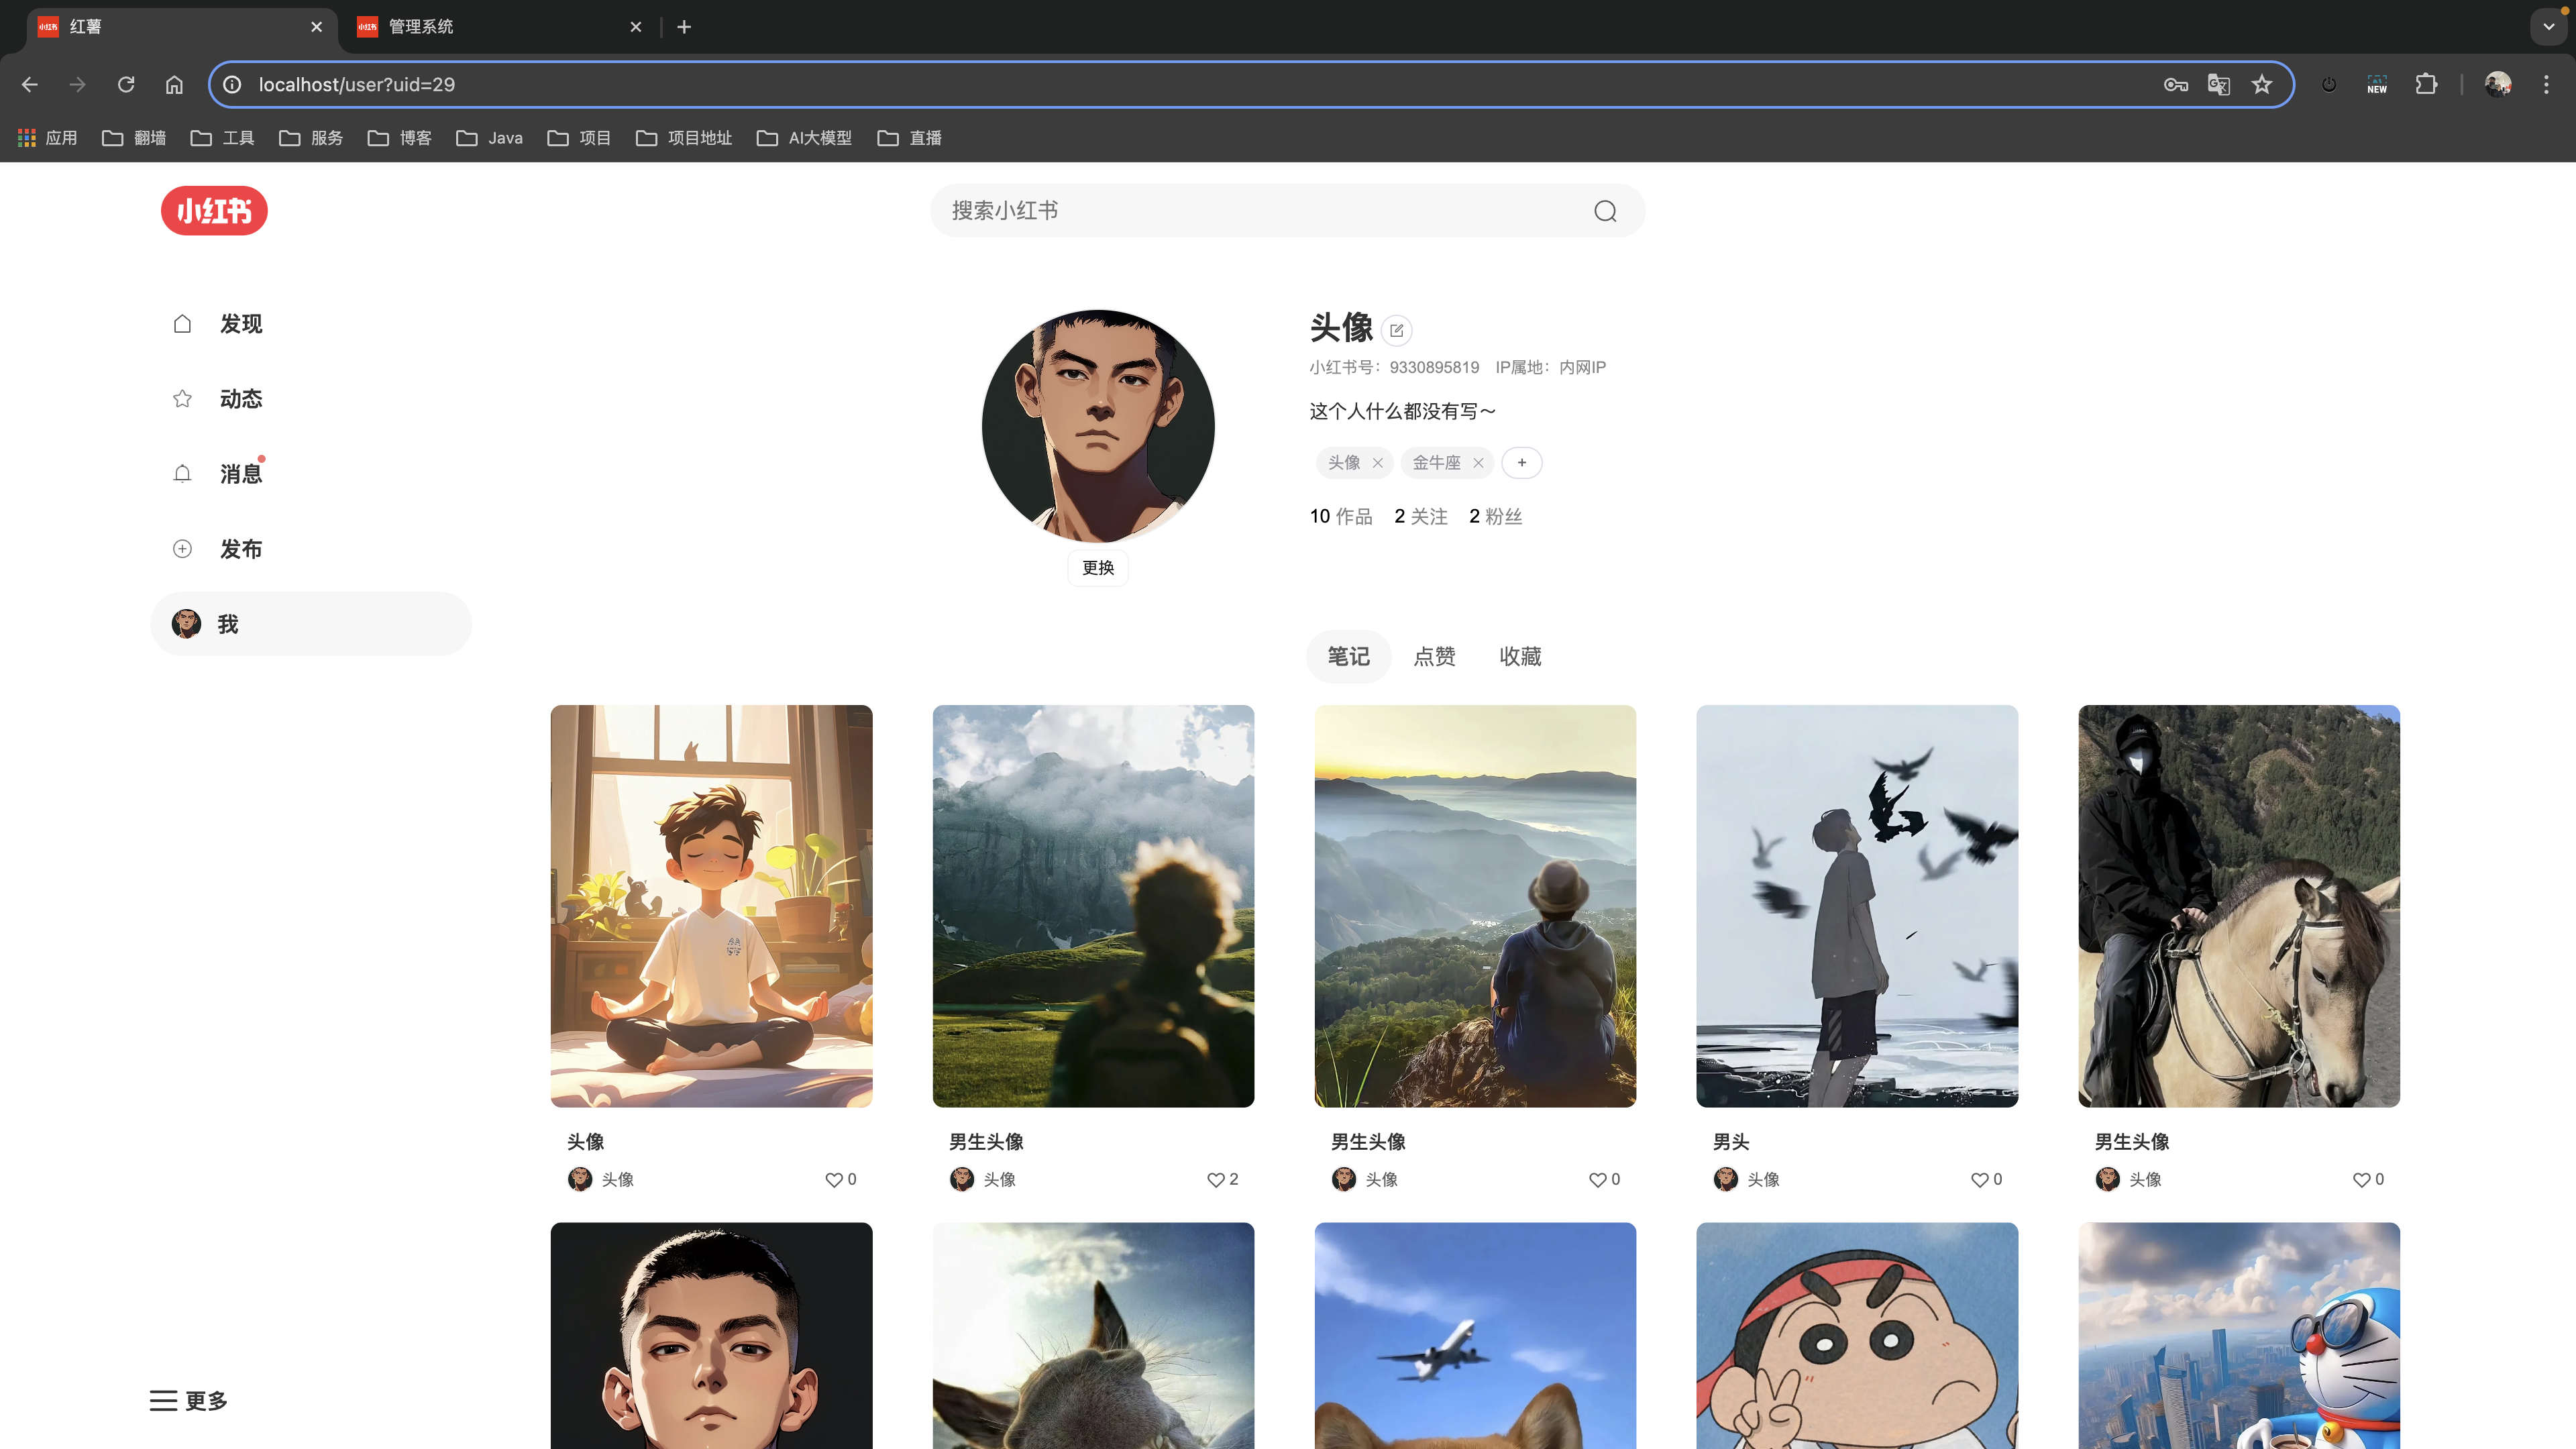Expand the tab search dropdown arrow
2576x1449 pixels.
click(x=2549, y=27)
